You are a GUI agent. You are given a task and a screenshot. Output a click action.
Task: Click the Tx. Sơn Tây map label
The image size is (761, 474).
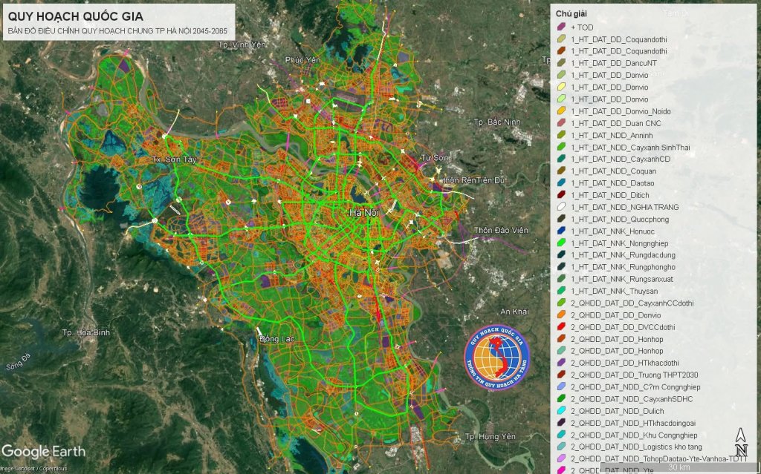tap(173, 160)
